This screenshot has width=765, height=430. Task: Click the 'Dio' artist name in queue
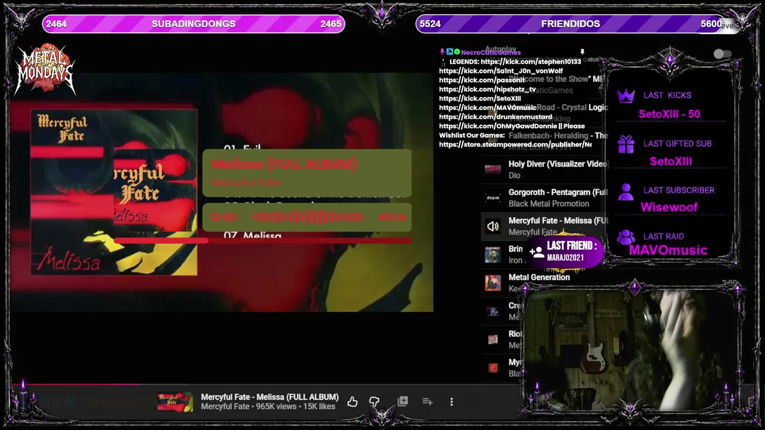[x=515, y=176]
